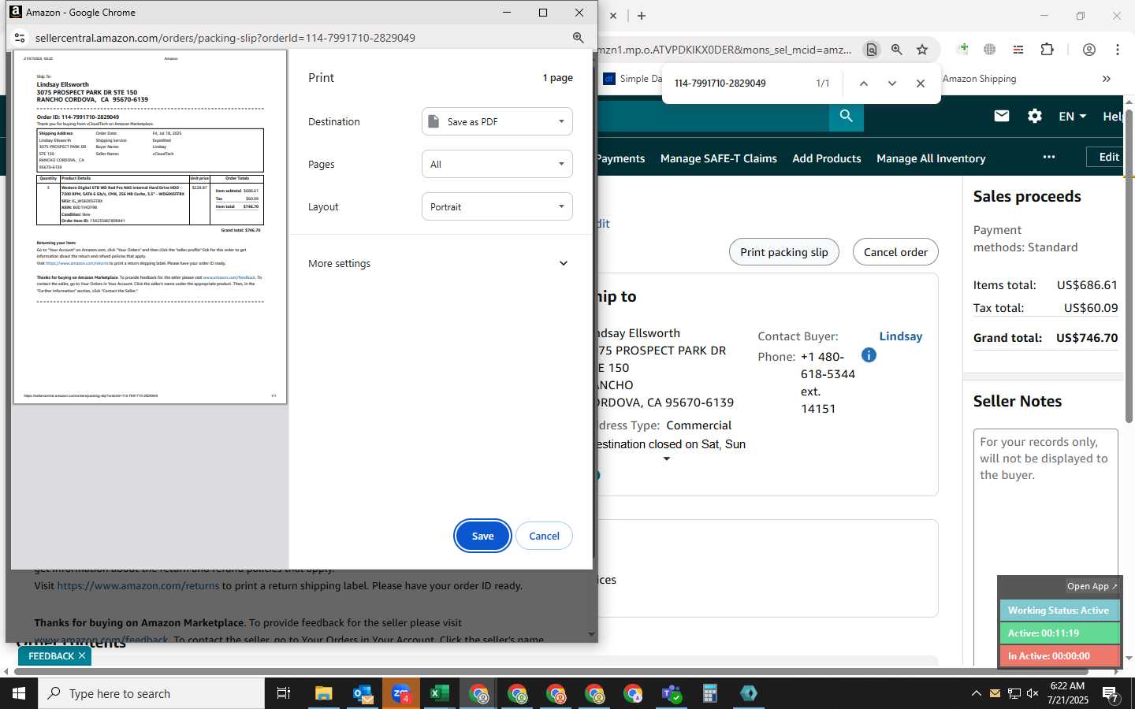Open the notification center icon in the system tray
This screenshot has height=709, width=1135.
pyautogui.click(x=1111, y=694)
